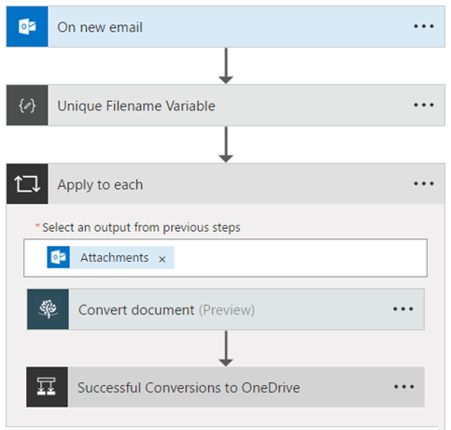Open the On new email step
451x430 pixels.
[x=226, y=27]
